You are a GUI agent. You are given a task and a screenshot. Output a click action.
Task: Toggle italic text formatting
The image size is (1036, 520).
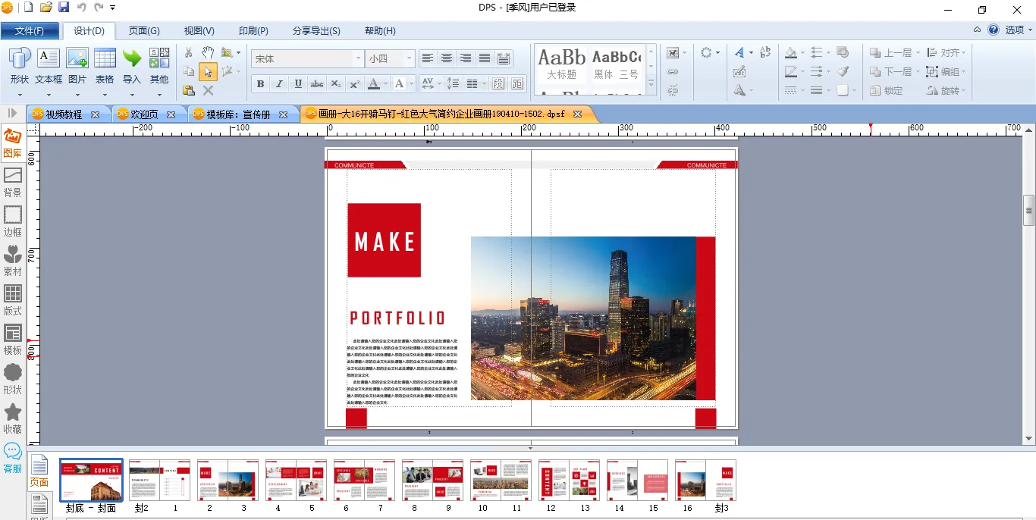pos(279,83)
